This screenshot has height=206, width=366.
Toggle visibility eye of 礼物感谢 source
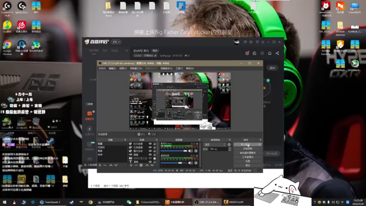tap(151, 147)
